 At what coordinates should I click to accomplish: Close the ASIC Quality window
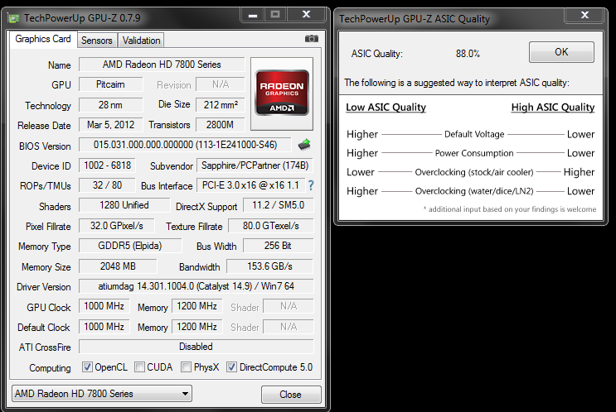tap(584, 15)
